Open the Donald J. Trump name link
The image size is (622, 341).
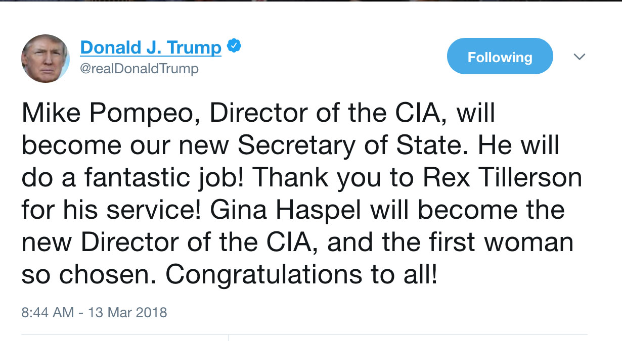[151, 47]
